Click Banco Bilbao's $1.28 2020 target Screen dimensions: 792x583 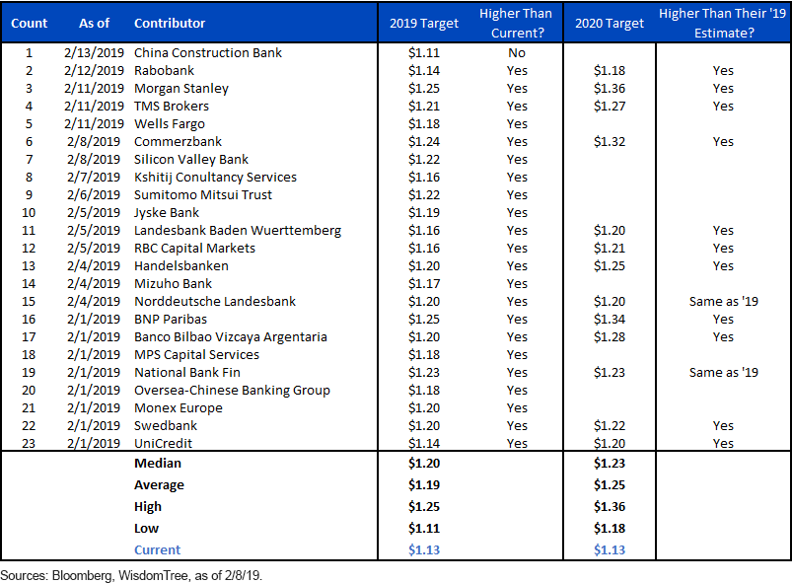[610, 336]
